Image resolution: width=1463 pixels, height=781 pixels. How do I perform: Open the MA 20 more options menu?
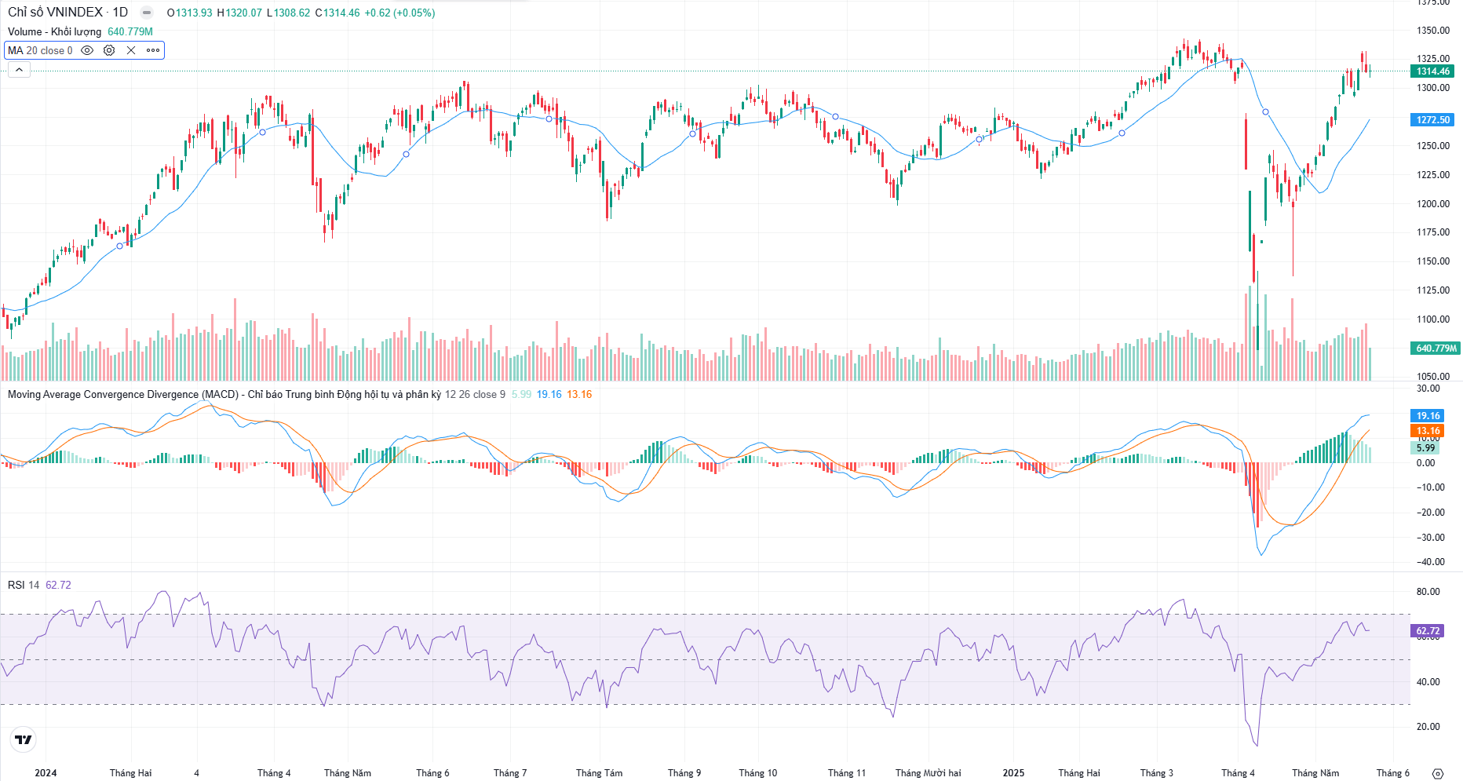[153, 50]
